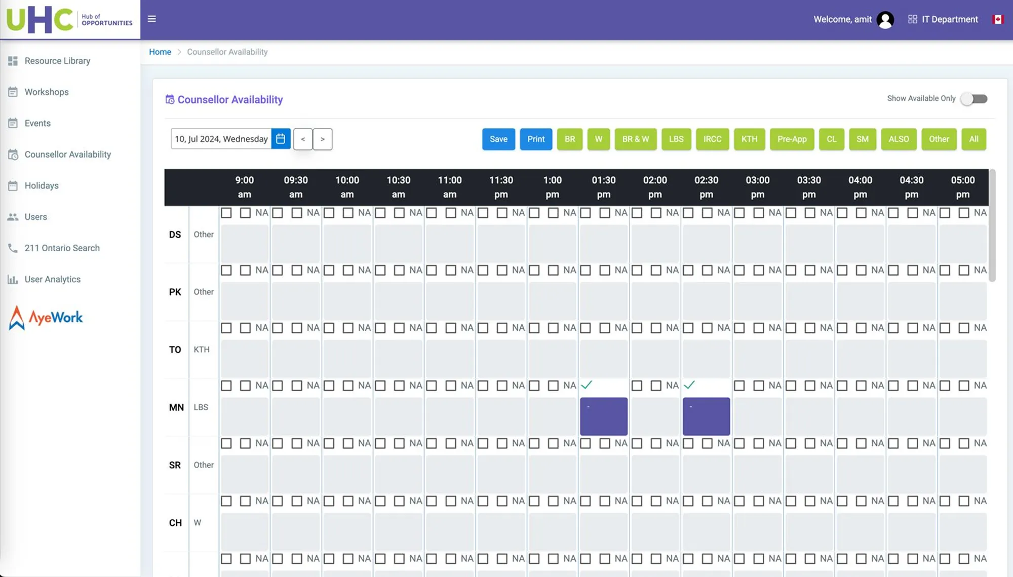The image size is (1013, 577).
Task: Open User Analytics menu item
Action: (x=52, y=279)
